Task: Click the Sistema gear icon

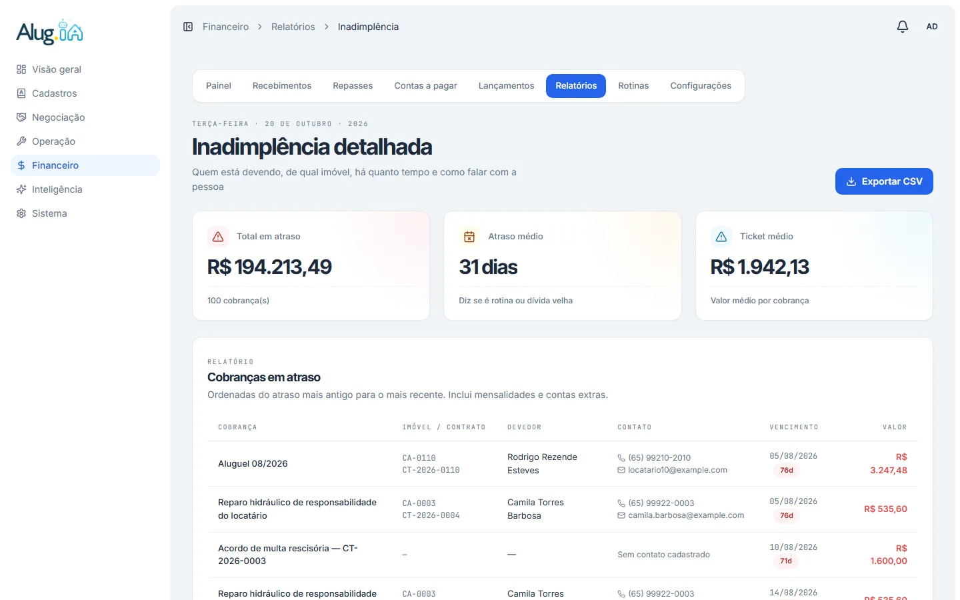Action: pos(21,213)
